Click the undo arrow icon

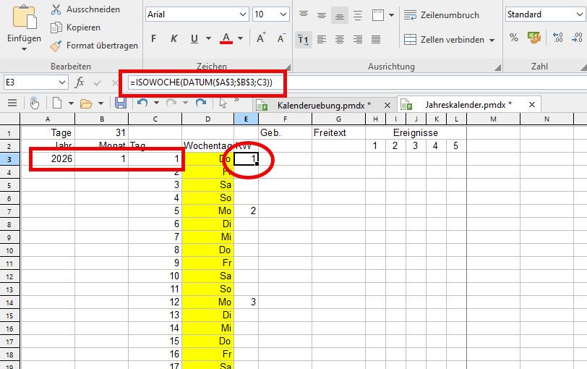point(142,103)
